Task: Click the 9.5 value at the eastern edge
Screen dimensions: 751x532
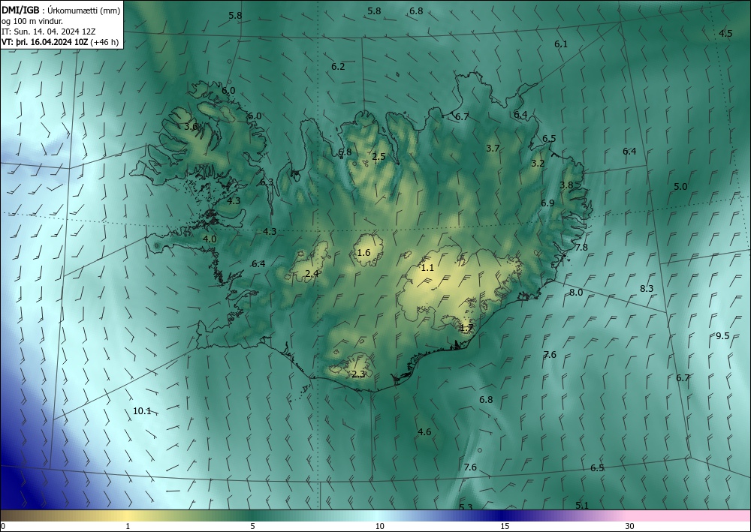Action: [x=722, y=336]
